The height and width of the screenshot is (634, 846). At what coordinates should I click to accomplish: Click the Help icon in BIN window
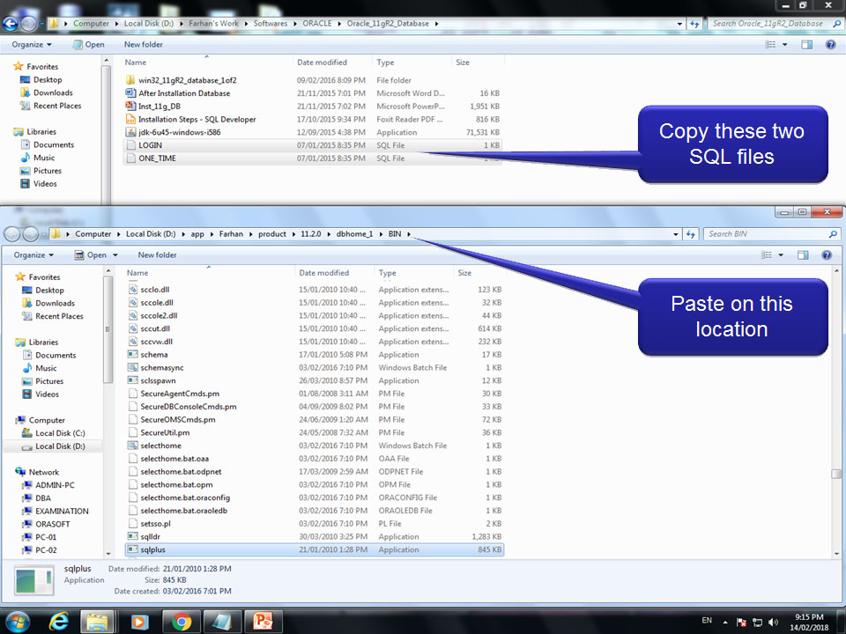pyautogui.click(x=826, y=255)
